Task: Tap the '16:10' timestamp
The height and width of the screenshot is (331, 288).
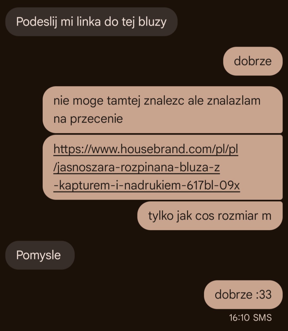Action: tap(240, 318)
